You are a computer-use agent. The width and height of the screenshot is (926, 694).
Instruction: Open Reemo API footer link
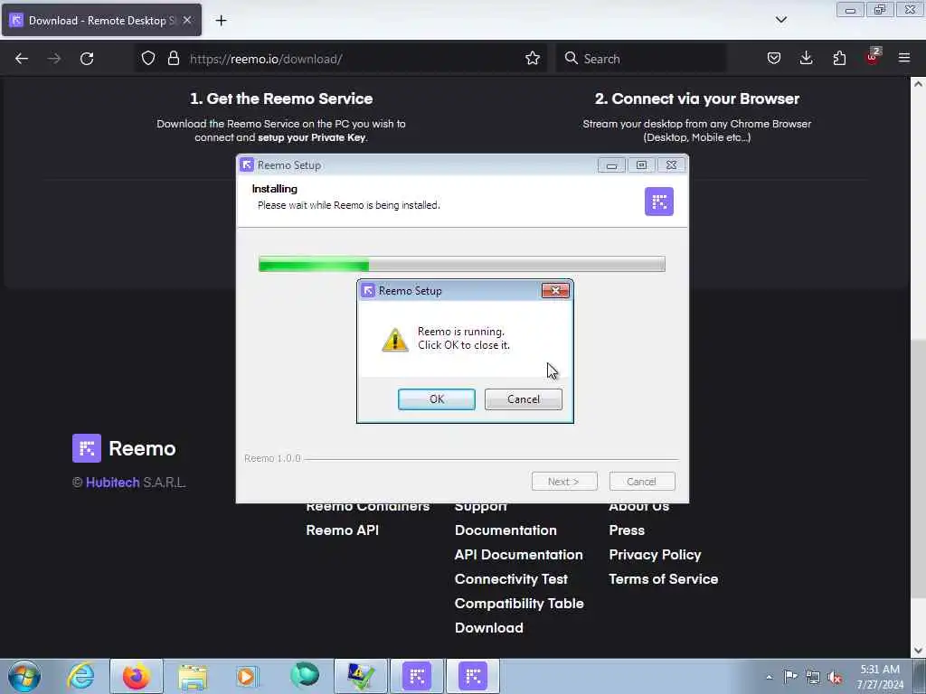343,530
